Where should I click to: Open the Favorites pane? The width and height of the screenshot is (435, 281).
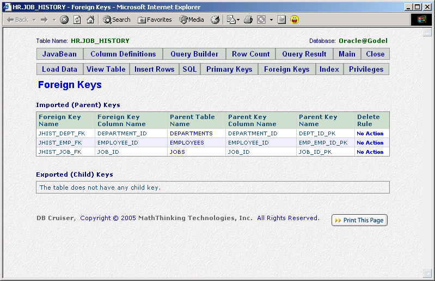tap(155, 20)
